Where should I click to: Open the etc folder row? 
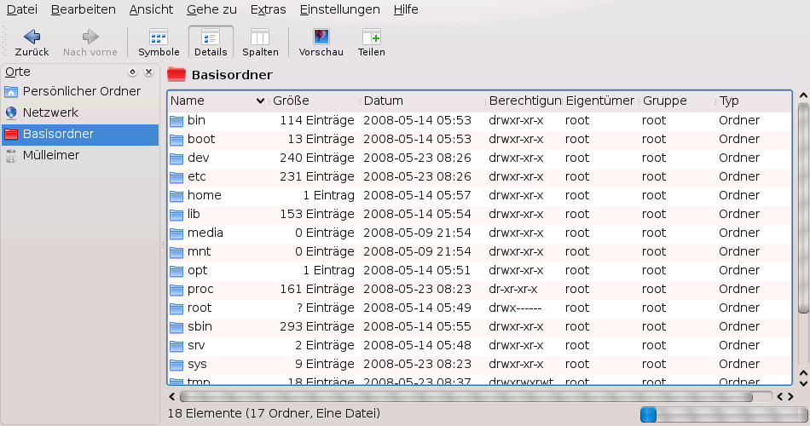196,176
